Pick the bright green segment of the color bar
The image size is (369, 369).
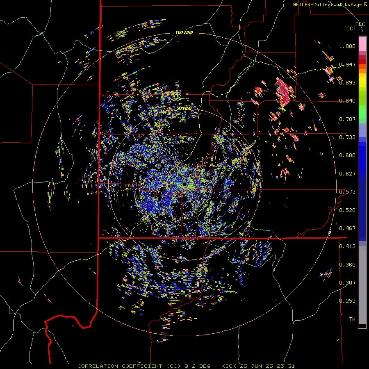tap(362, 112)
